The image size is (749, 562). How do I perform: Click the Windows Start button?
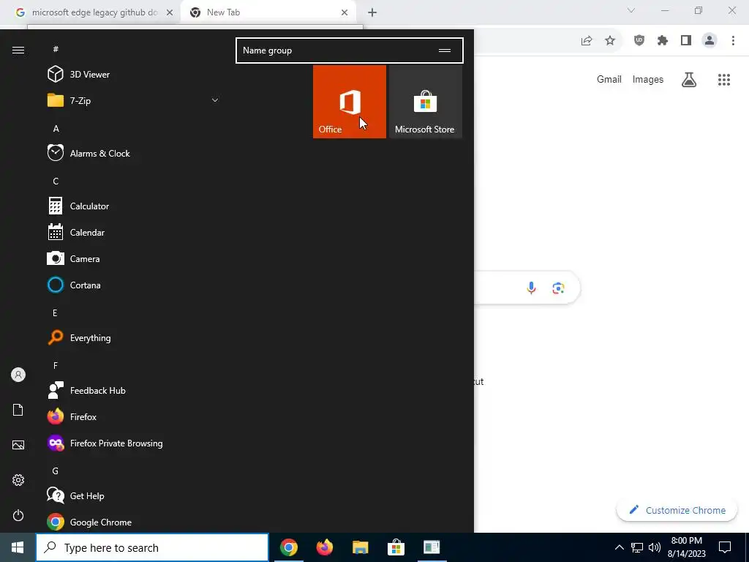tap(18, 547)
